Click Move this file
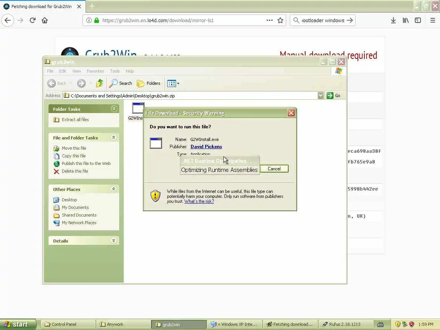The width and height of the screenshot is (440, 330). pyautogui.click(x=74, y=148)
